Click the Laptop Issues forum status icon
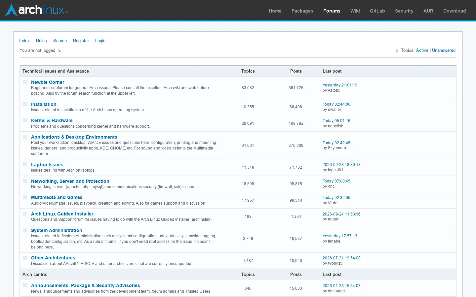Screen dimensions: 476x297 [x=25, y=164]
